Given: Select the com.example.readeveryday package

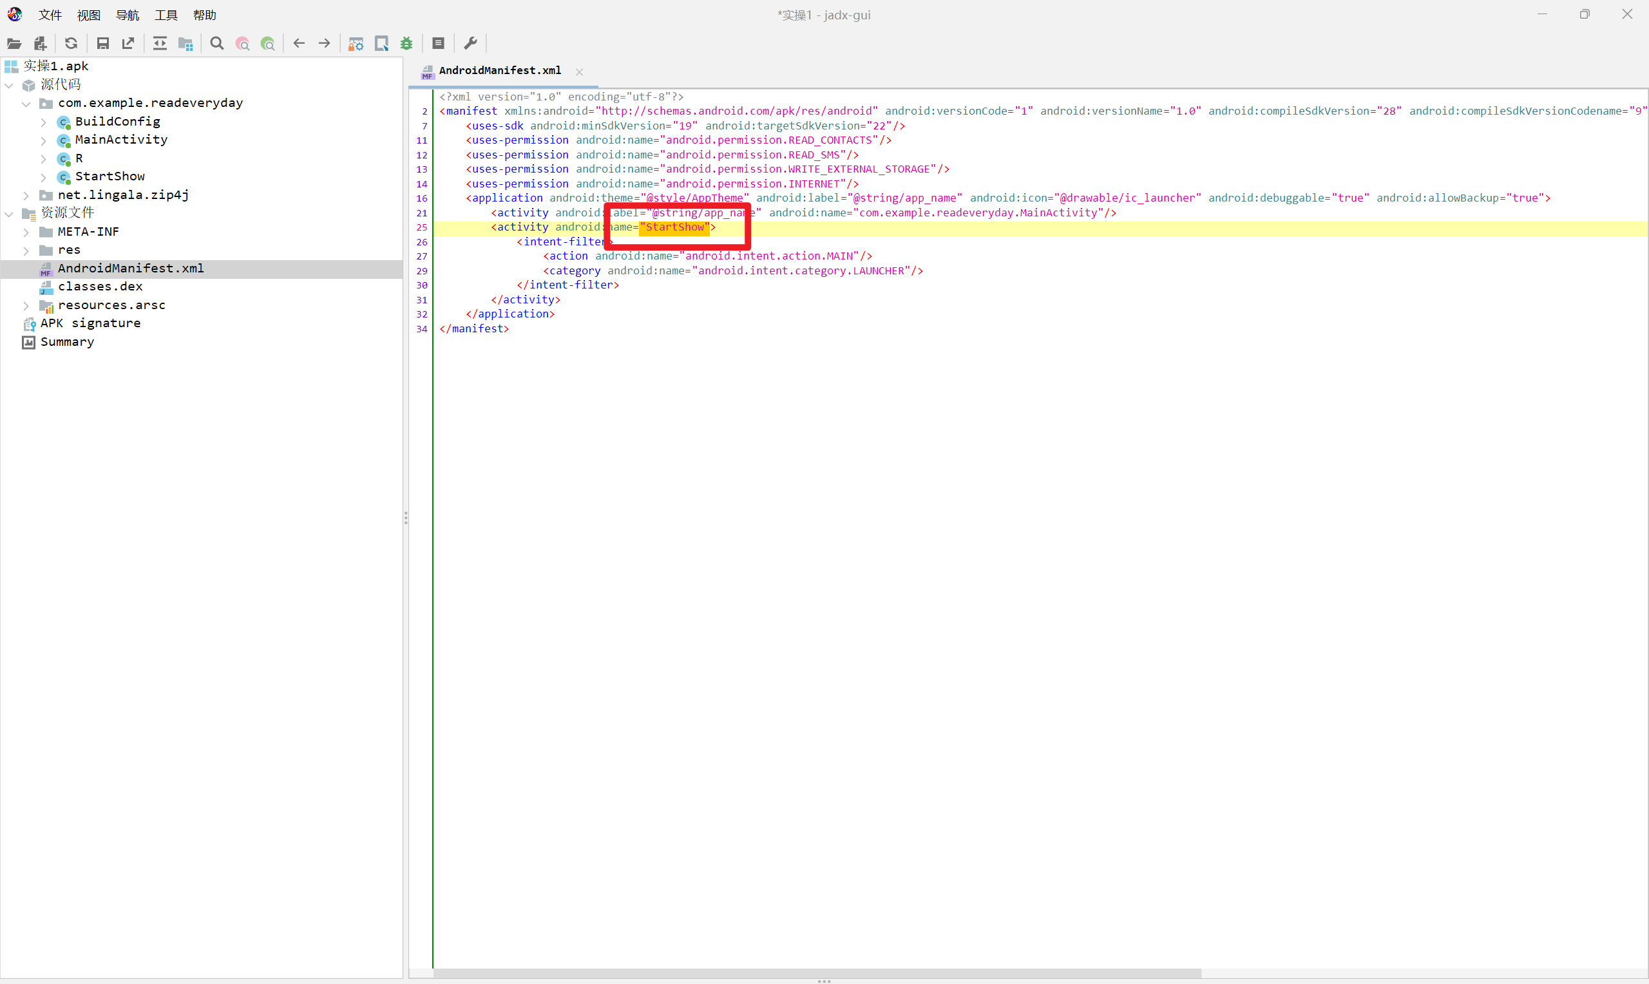Looking at the screenshot, I should pyautogui.click(x=151, y=103).
